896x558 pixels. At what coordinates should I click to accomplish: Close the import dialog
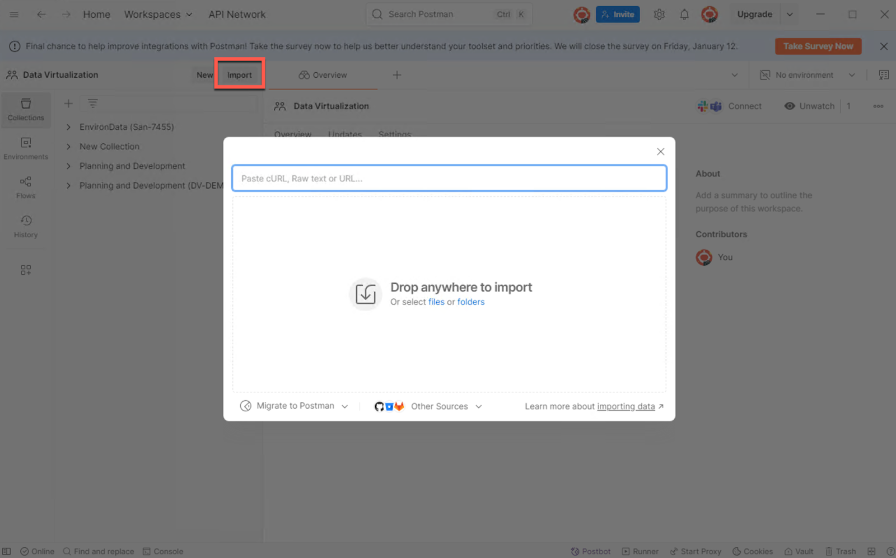pos(661,152)
